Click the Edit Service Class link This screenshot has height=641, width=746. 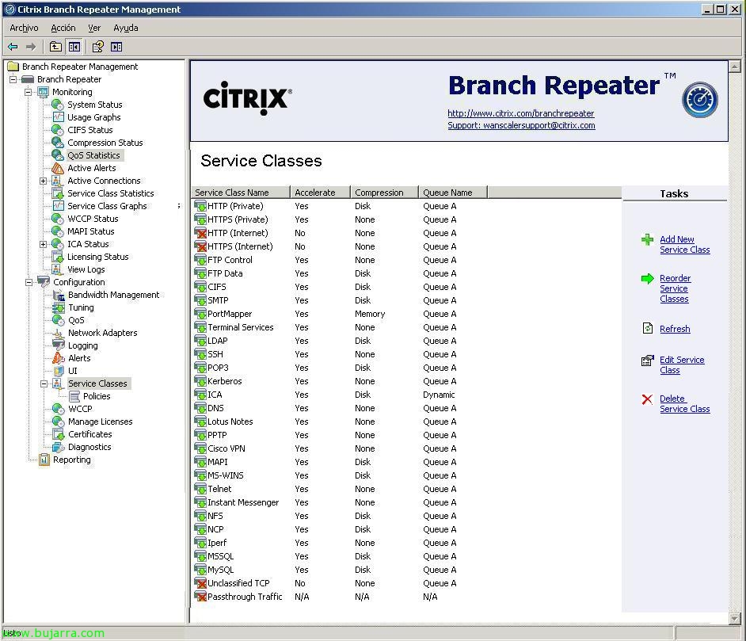click(682, 365)
